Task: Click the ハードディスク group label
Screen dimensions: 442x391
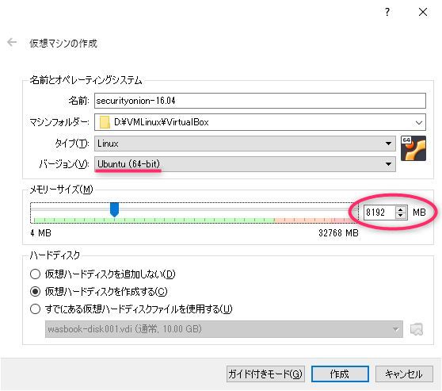Action: (55, 255)
